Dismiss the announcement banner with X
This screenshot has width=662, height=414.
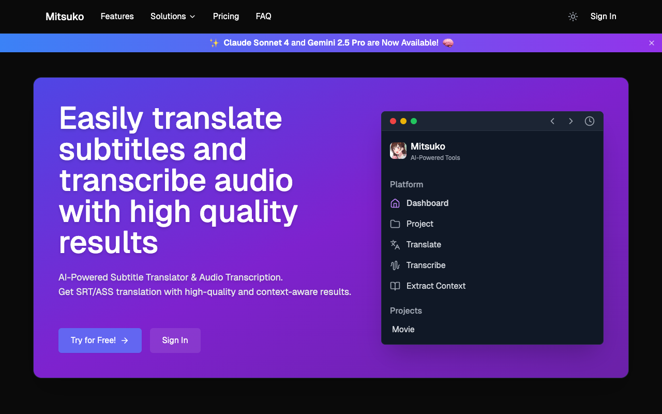coord(652,43)
